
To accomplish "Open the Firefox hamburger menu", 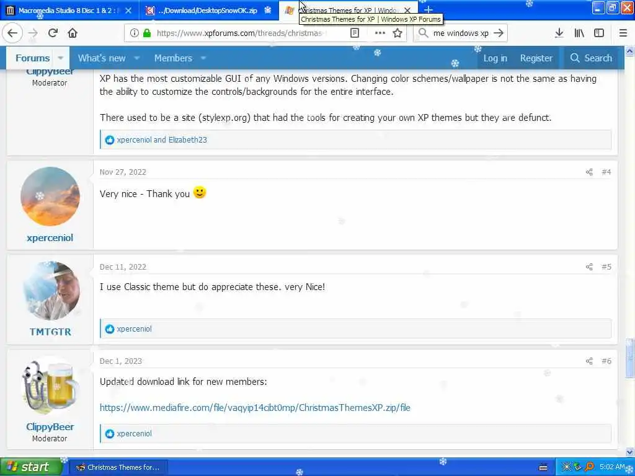I will [623, 33].
